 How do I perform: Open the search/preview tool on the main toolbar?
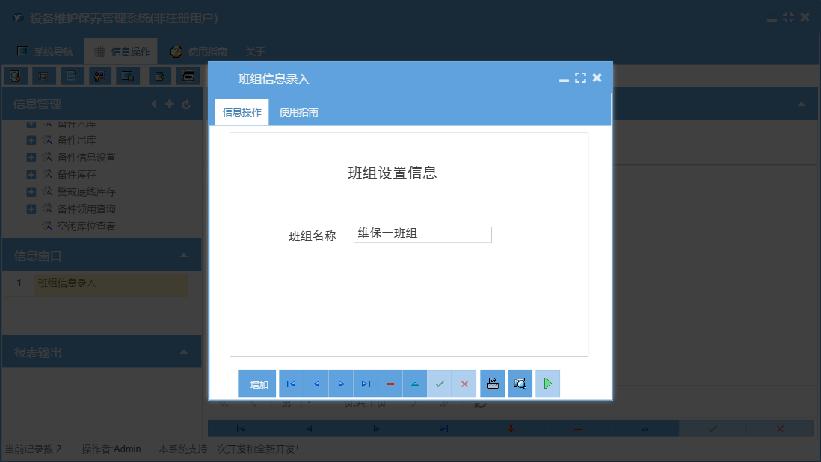14,76
